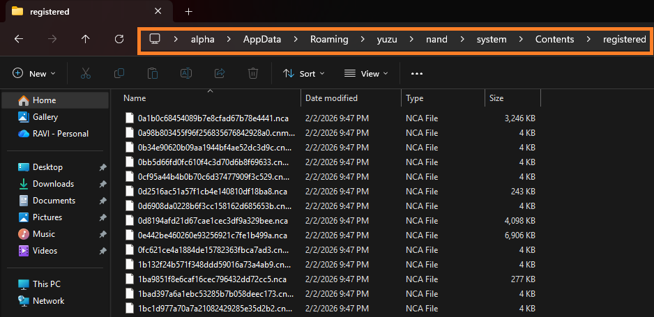Click the Paste clipboard icon
654x317 pixels.
coord(153,73)
